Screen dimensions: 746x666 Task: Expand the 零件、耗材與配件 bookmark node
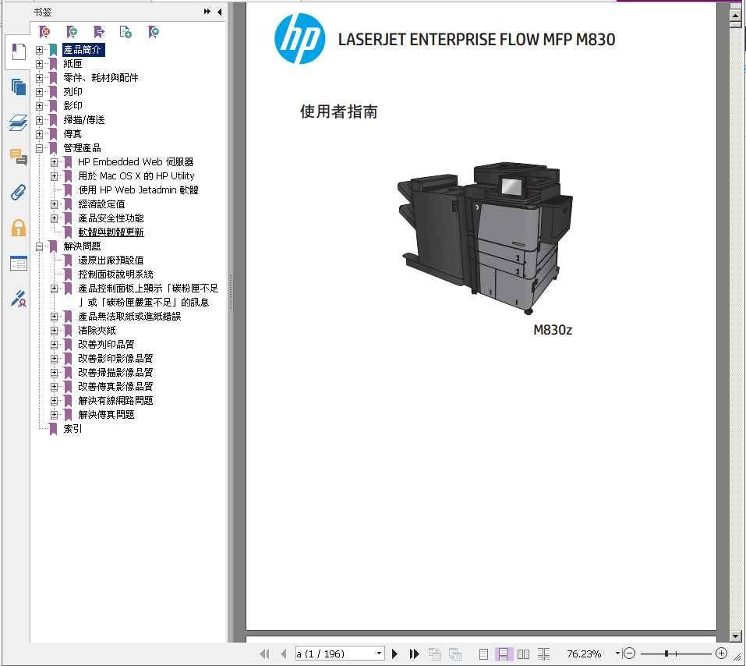click(x=40, y=78)
